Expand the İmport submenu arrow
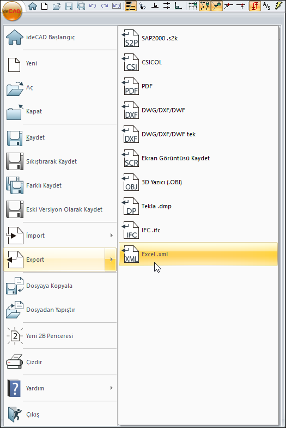Image resolution: width=286 pixels, height=428 pixels. (112, 236)
